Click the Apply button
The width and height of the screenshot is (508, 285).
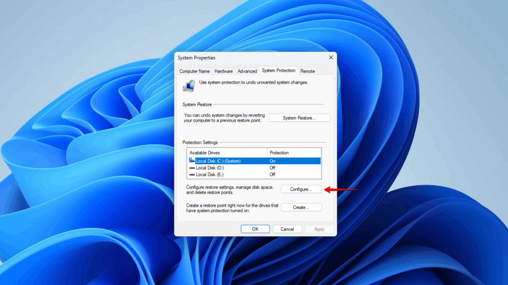pos(319,229)
